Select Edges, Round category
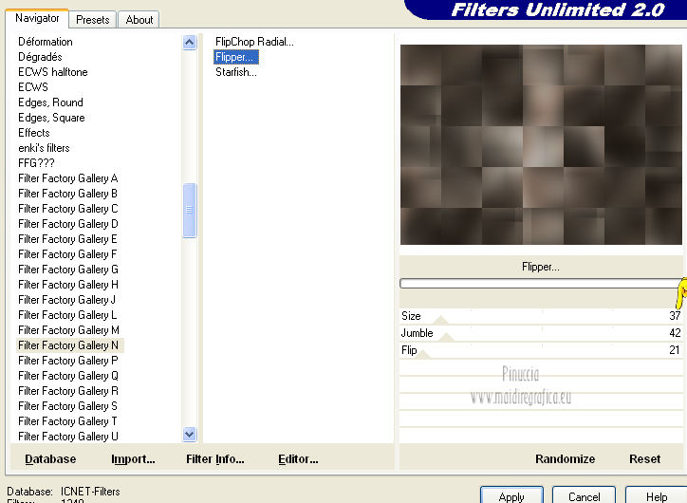Image resolution: width=687 pixels, height=503 pixels. click(x=50, y=102)
